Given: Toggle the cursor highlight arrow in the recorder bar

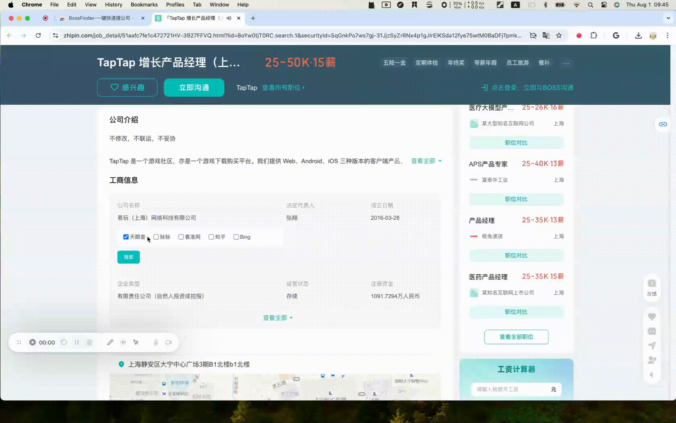Looking at the screenshot, I should 136,342.
